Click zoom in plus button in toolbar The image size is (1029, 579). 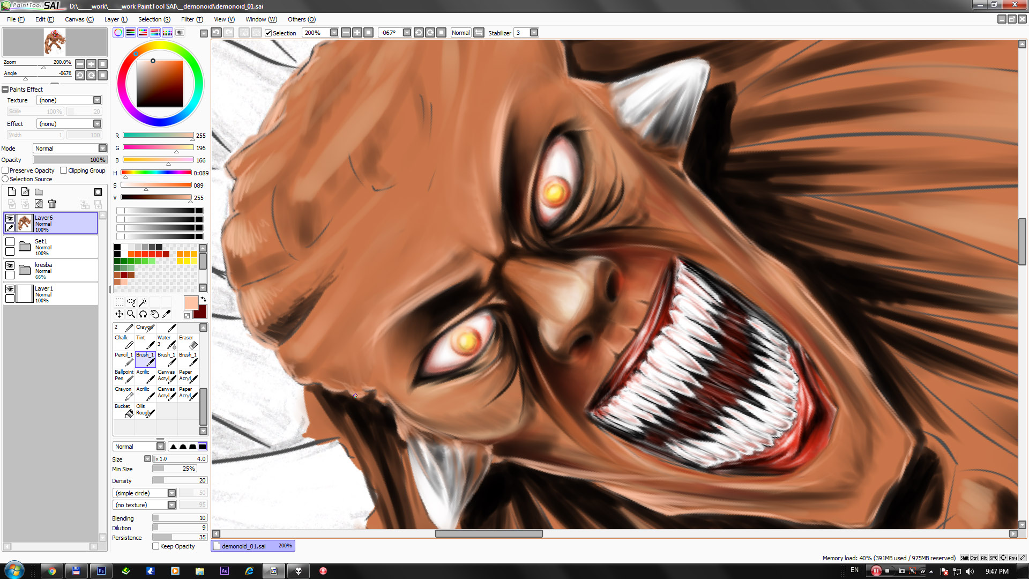click(357, 33)
